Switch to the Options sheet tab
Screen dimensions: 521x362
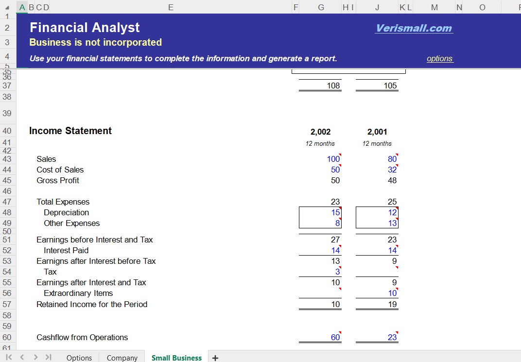pyautogui.click(x=79, y=358)
